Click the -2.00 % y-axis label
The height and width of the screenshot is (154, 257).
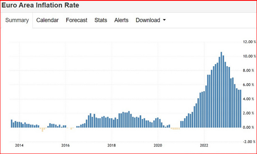[249, 142]
